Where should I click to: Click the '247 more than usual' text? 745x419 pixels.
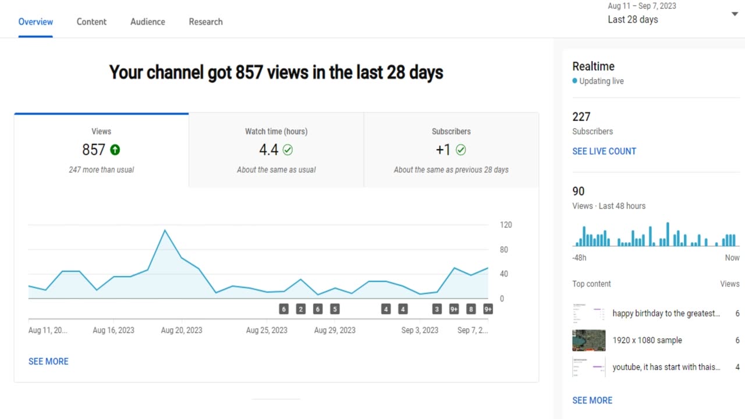(101, 170)
